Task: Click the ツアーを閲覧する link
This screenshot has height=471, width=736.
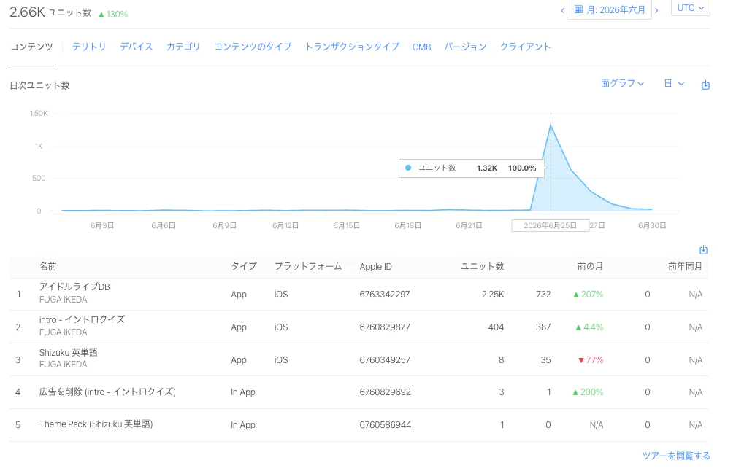Action: [x=676, y=456]
